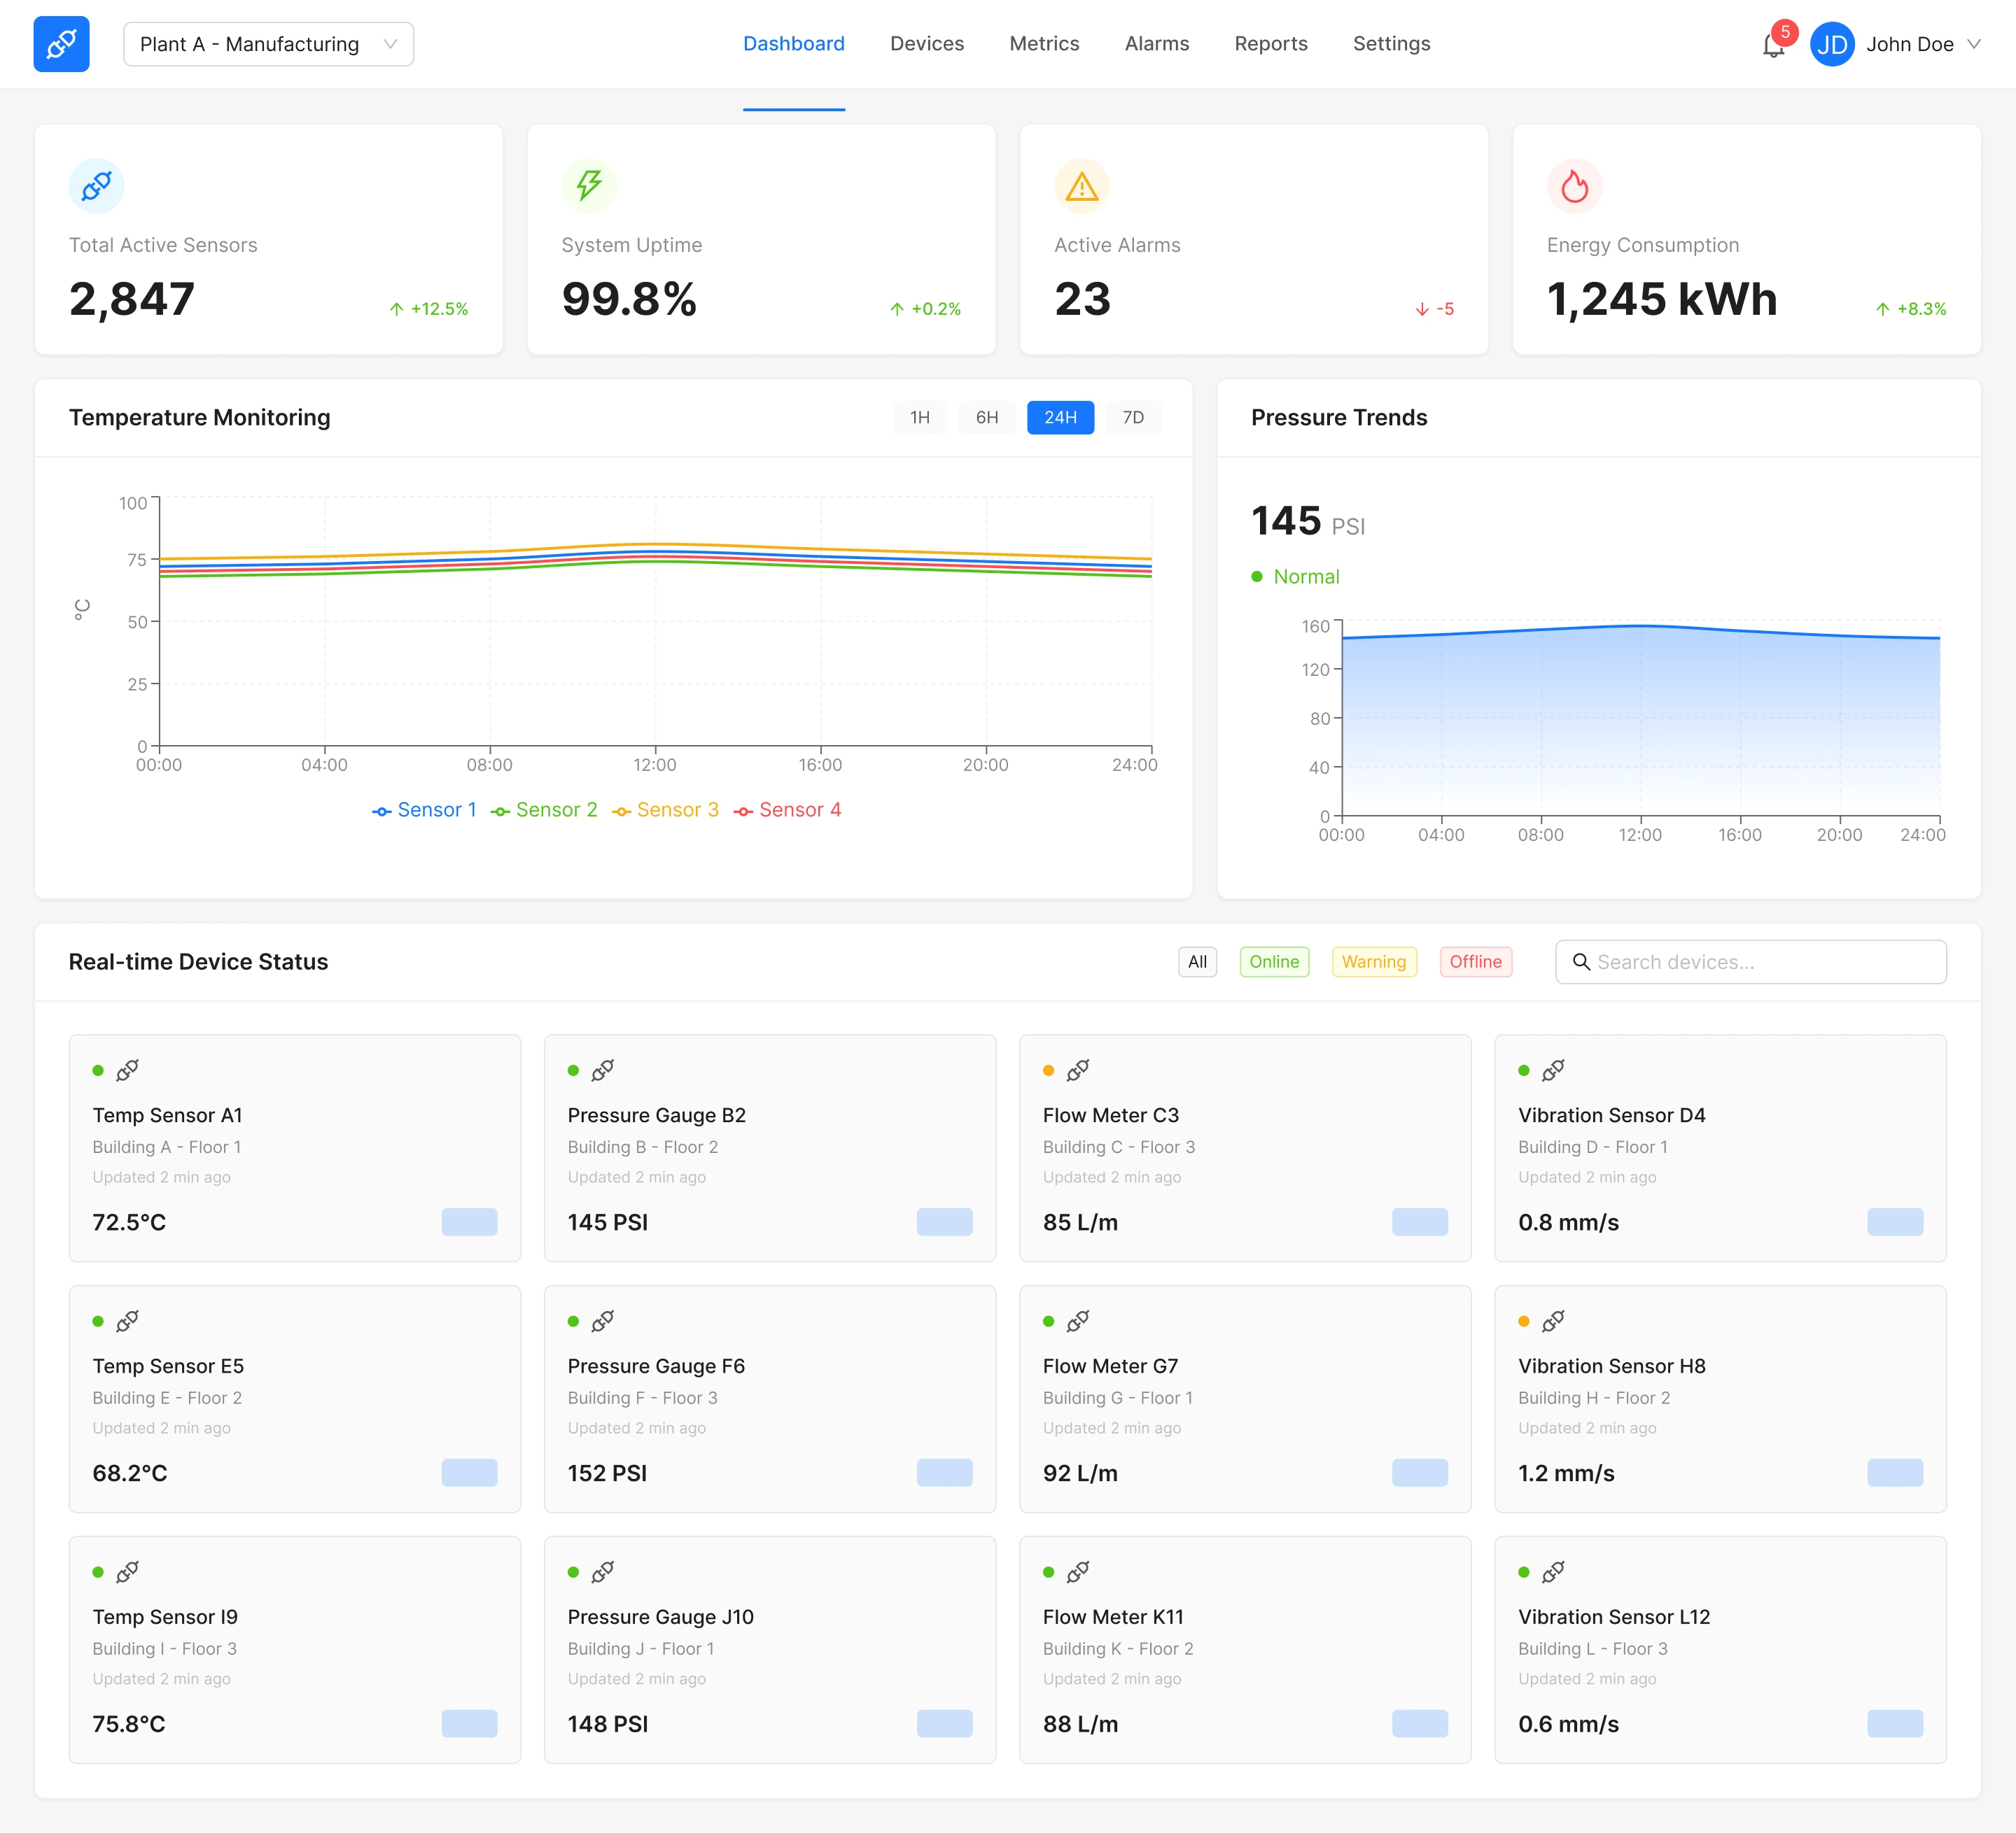Click the notification bell icon
The height and width of the screenshot is (1833, 2016).
point(1773,45)
